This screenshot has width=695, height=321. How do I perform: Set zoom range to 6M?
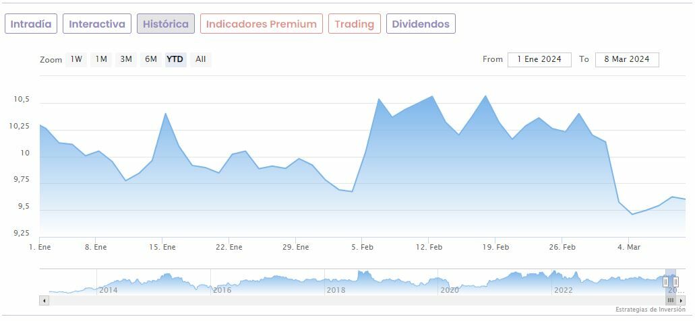(150, 59)
